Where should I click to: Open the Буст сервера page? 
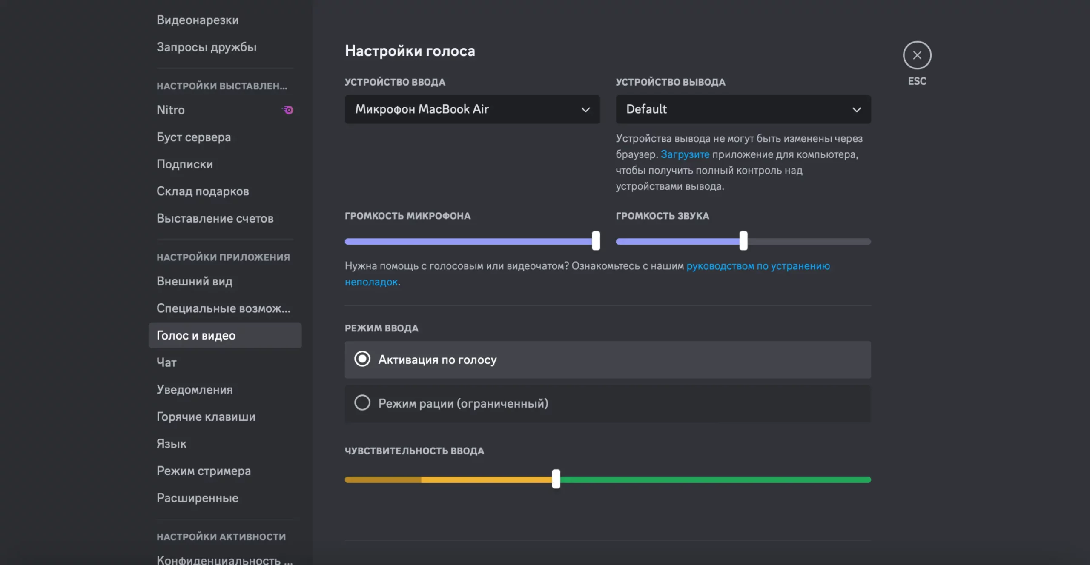point(194,137)
